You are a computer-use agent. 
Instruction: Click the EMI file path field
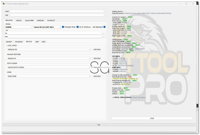pyautogui.click(x=55, y=37)
